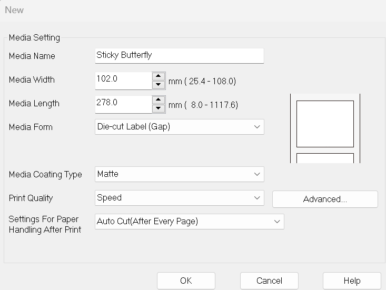Increase Media Width with up arrow
Image resolution: width=386 pixels, height=290 pixels.
tap(158, 76)
